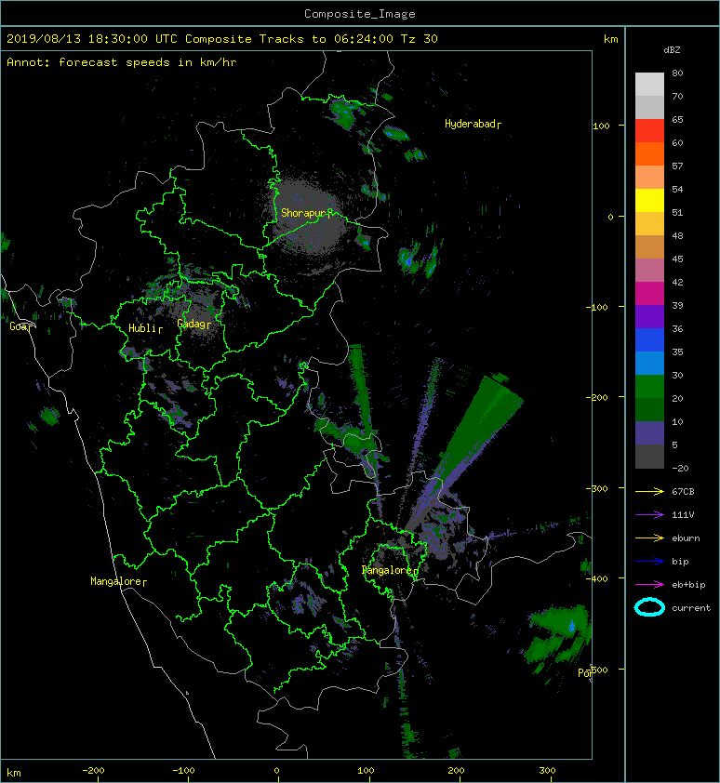
Task: Click the current legend label
Action: [691, 608]
